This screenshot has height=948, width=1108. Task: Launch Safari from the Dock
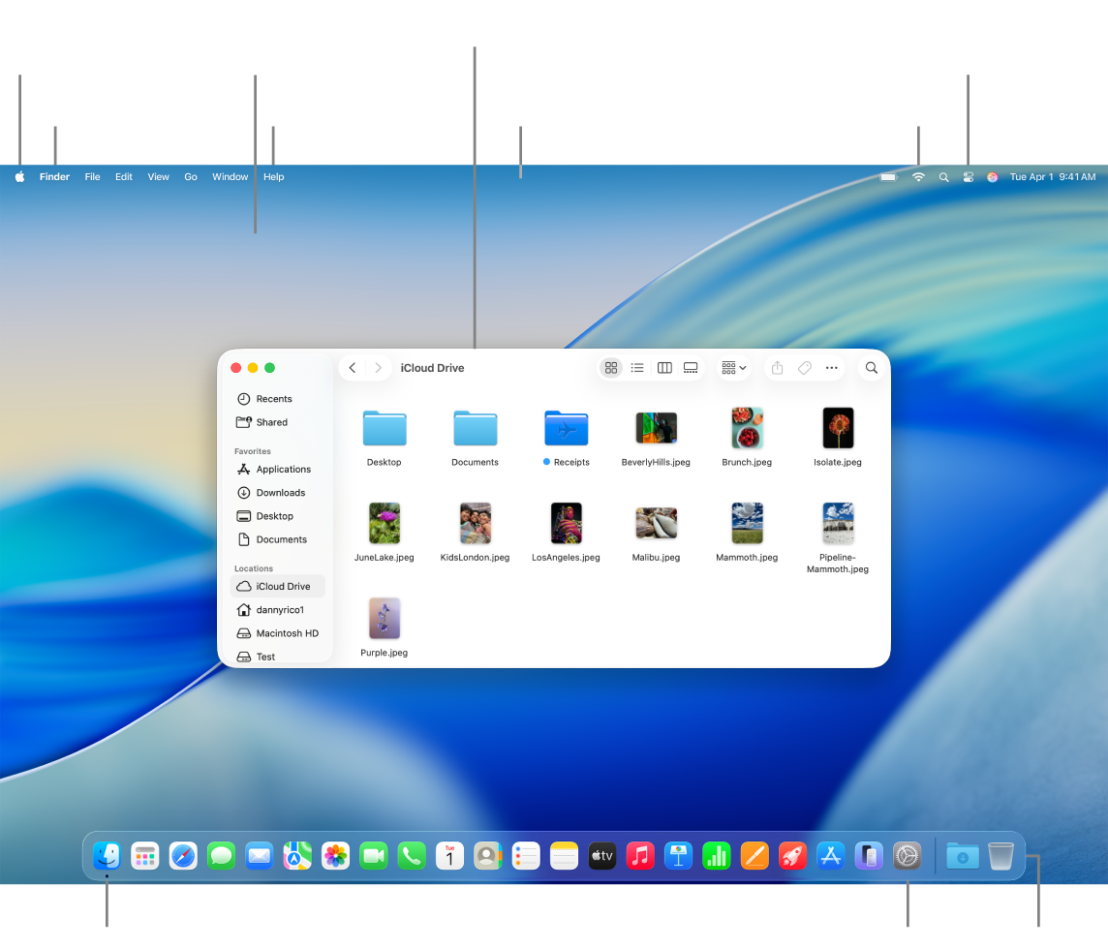[x=183, y=856]
